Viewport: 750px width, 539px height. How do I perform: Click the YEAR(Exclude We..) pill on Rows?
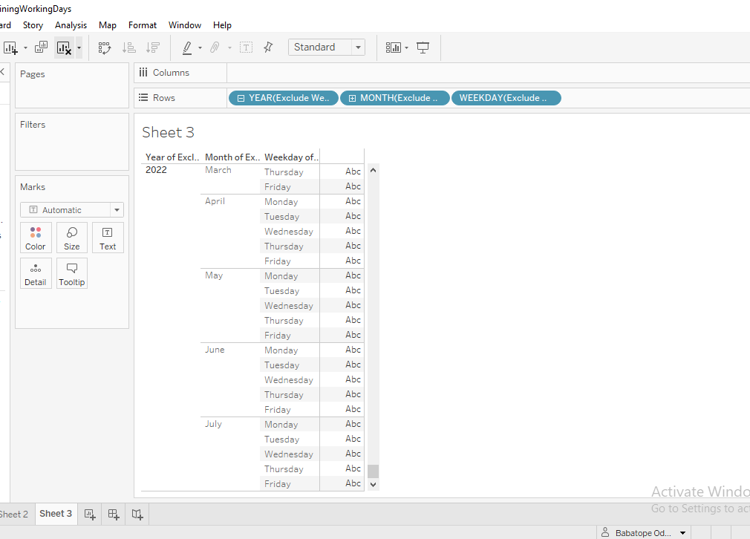283,97
